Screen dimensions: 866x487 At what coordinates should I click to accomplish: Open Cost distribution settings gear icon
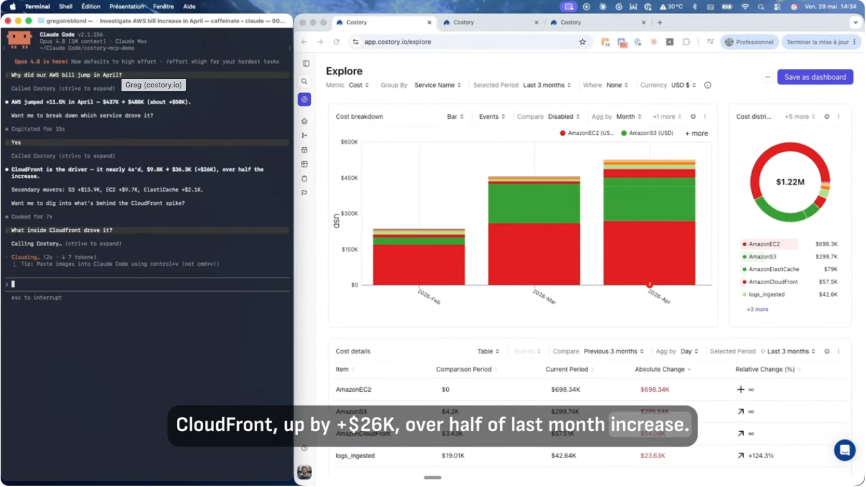[x=827, y=117]
